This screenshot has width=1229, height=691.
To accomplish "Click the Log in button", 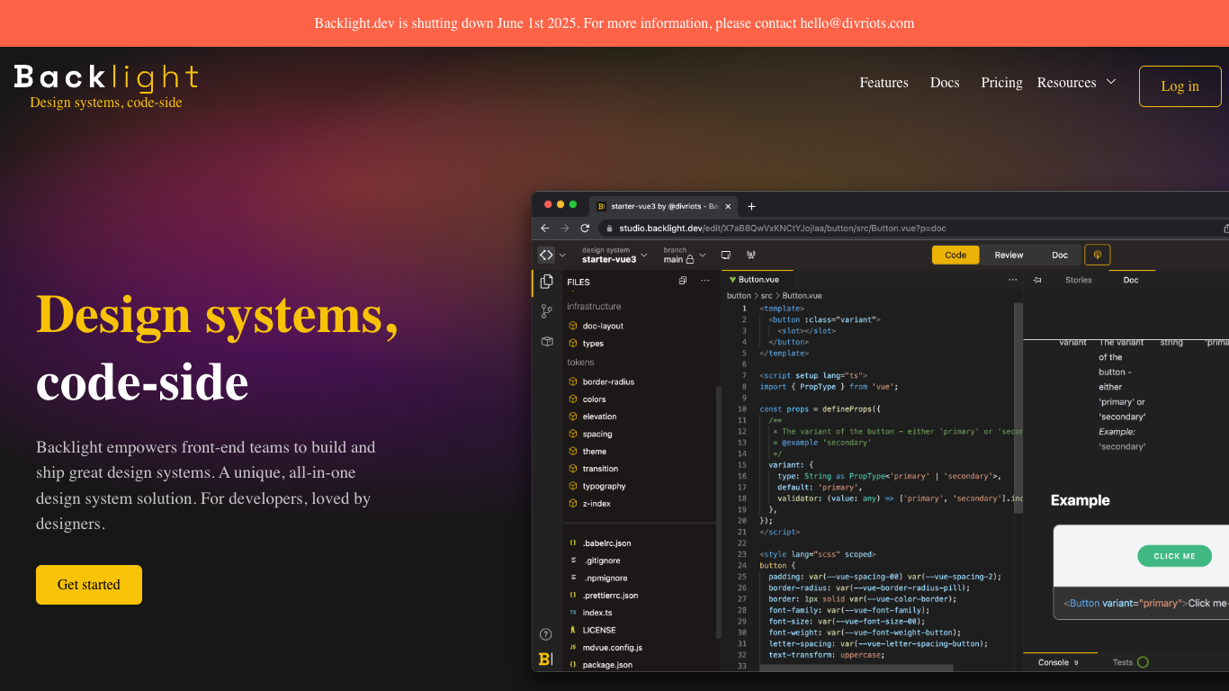I will (x=1180, y=86).
